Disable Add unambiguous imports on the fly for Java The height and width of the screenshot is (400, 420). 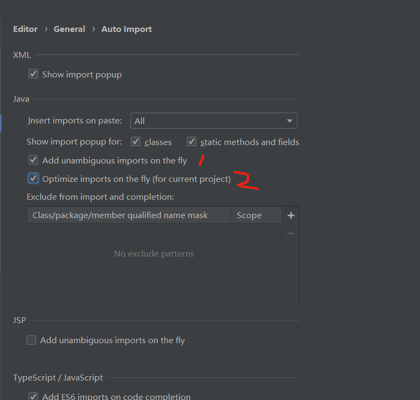click(x=34, y=160)
